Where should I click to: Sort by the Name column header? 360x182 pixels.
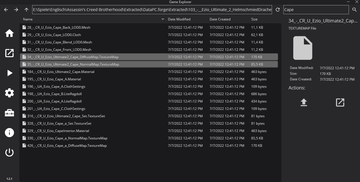(28, 19)
